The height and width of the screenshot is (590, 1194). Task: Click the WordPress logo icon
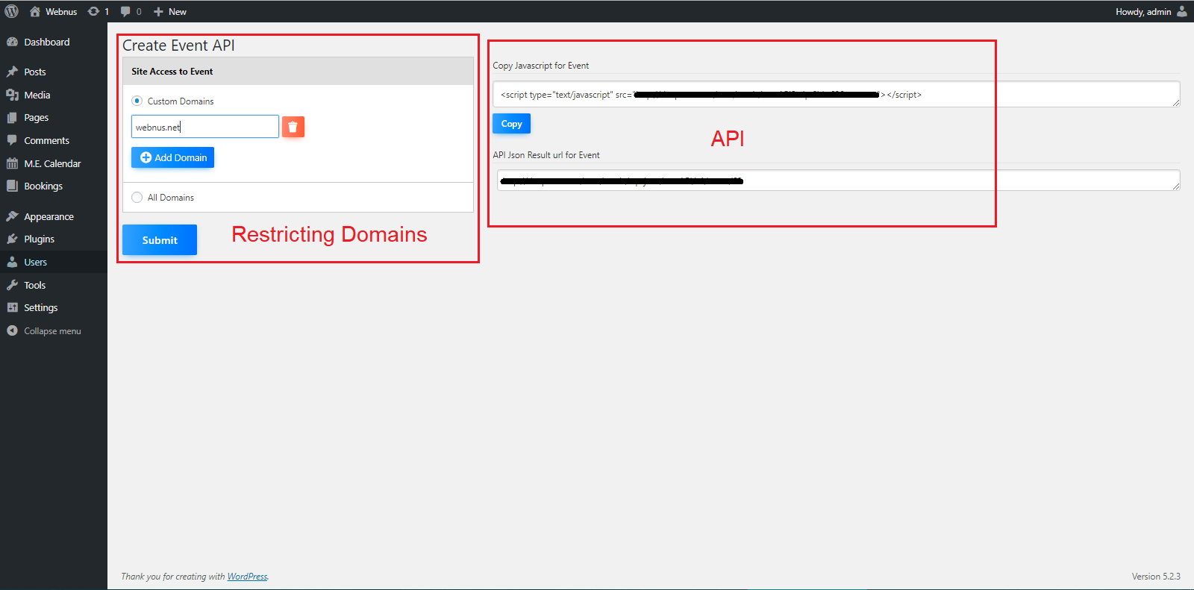[x=11, y=11]
